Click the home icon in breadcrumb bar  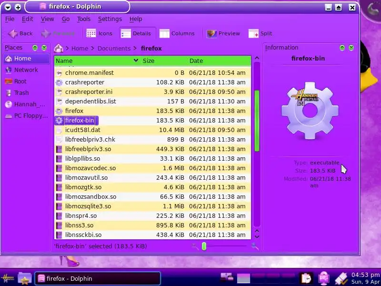(59, 49)
